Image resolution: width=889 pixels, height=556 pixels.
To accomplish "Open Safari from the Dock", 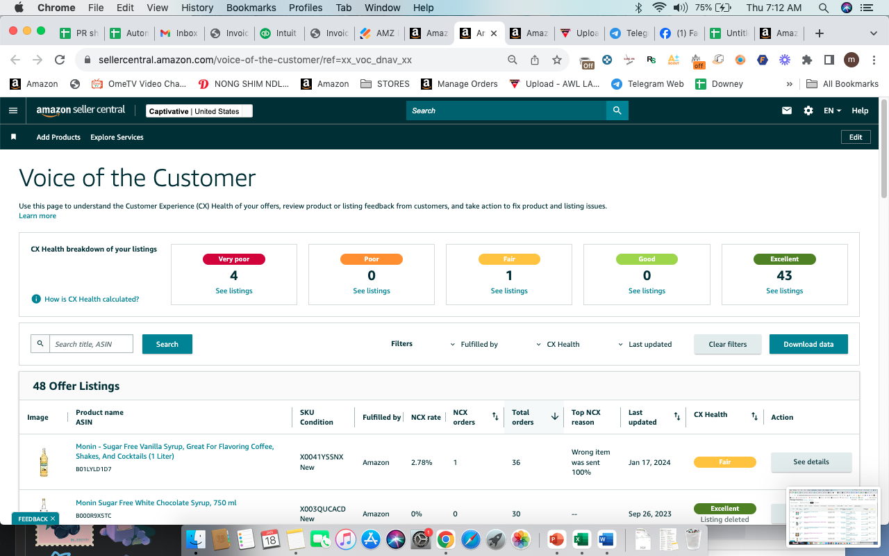I will [x=470, y=539].
